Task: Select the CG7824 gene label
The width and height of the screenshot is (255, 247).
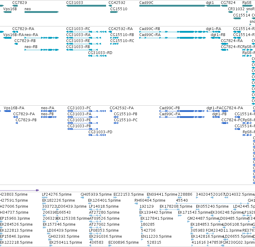Action: (228, 3)
